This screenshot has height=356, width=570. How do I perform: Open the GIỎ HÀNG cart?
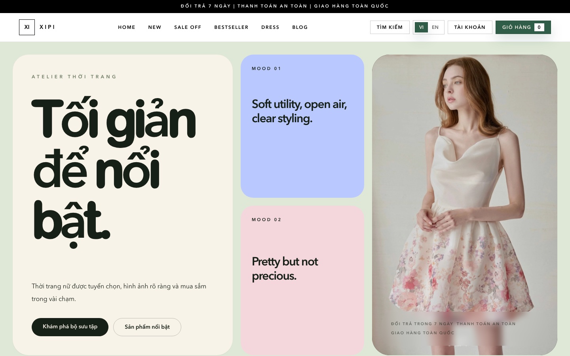pyautogui.click(x=523, y=27)
